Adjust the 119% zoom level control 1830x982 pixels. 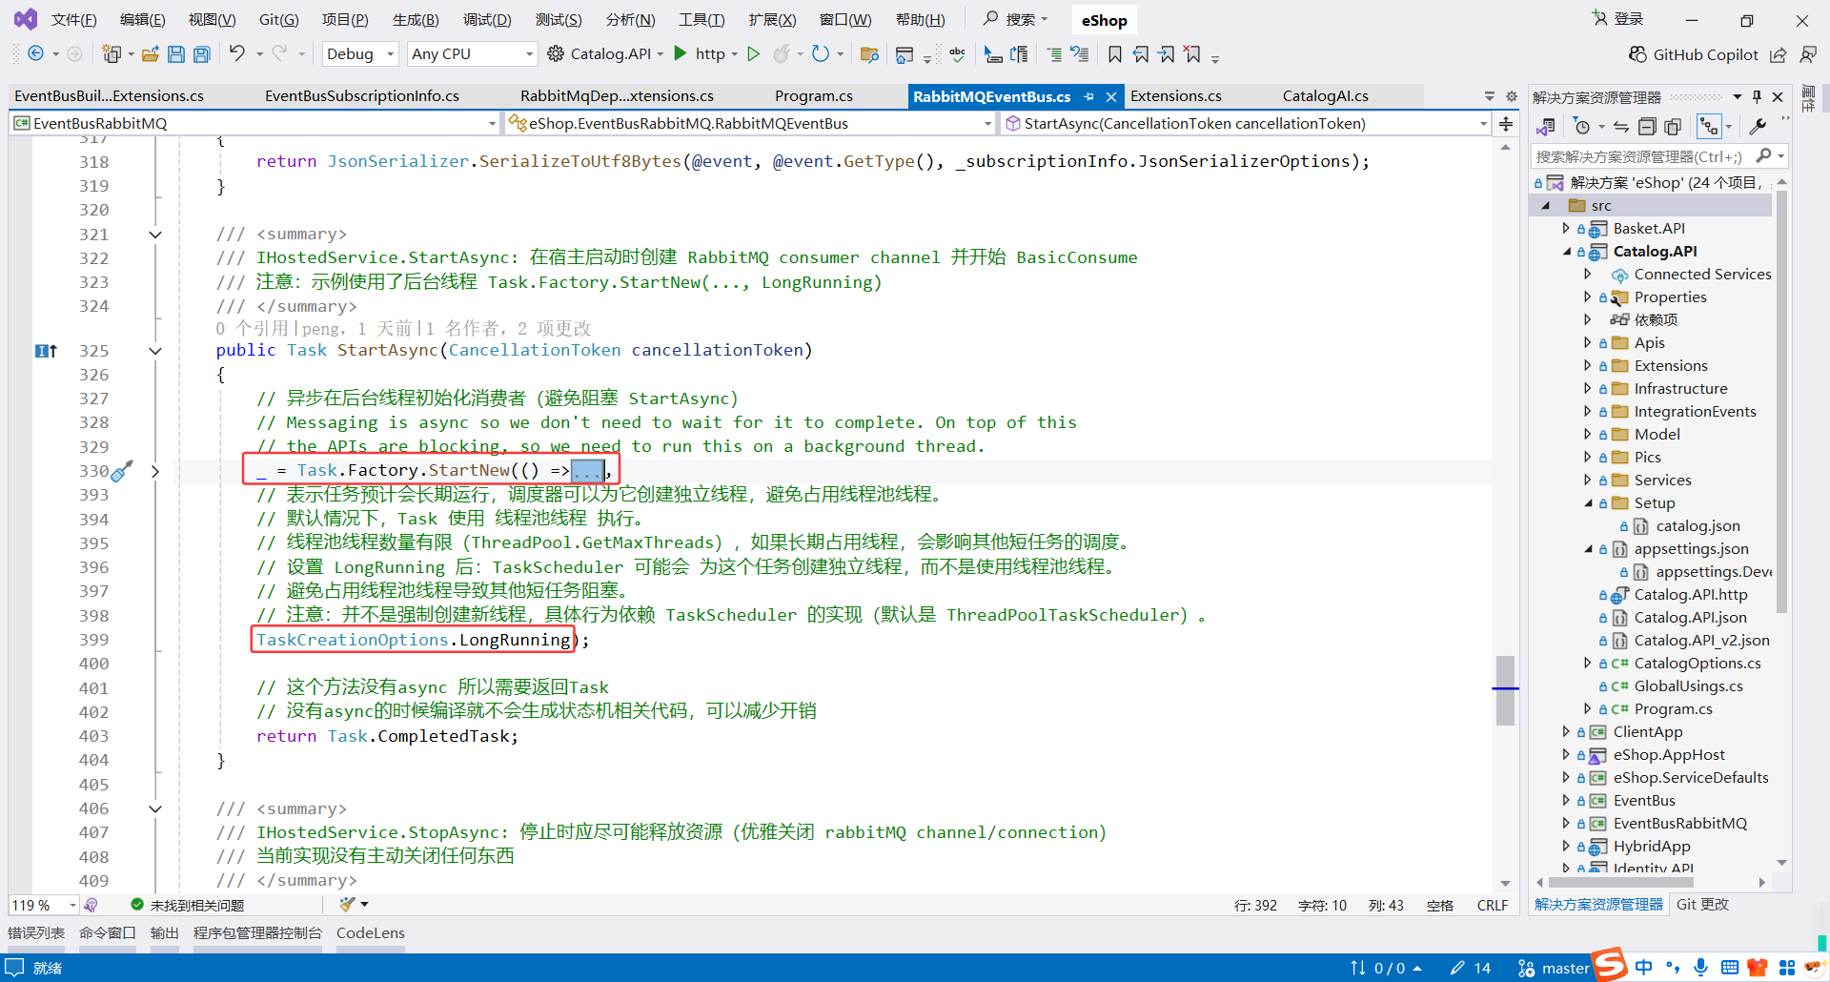(43, 905)
